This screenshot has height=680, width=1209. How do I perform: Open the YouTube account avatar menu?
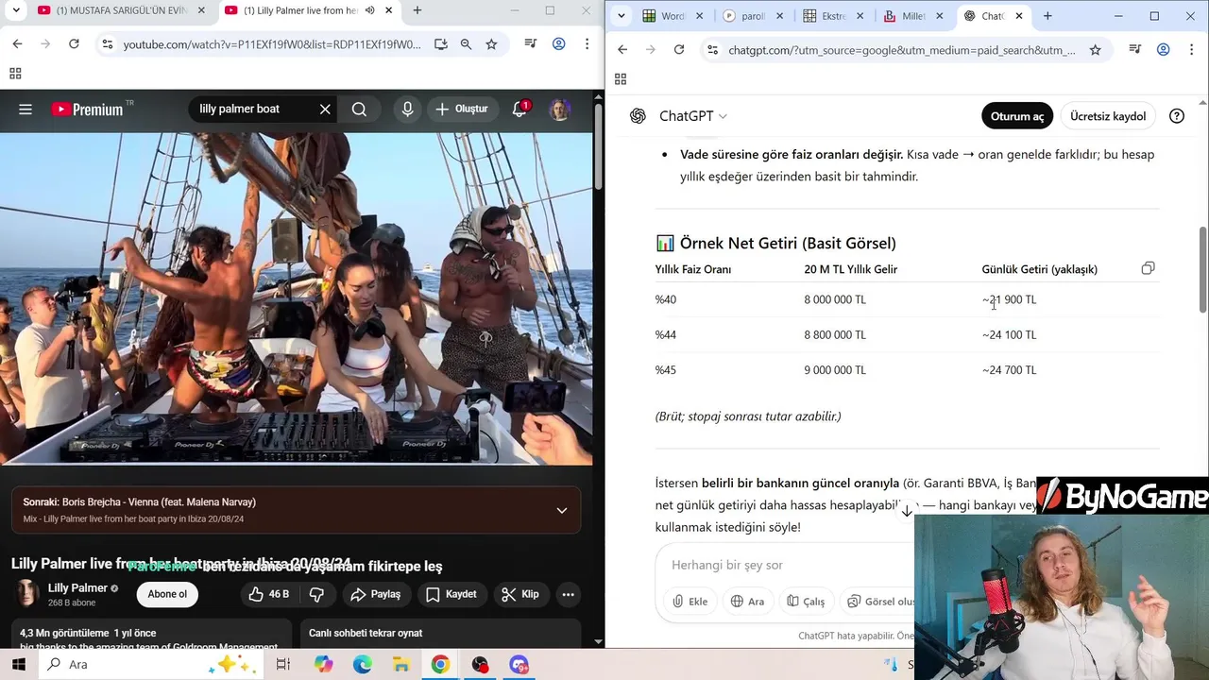560,110
